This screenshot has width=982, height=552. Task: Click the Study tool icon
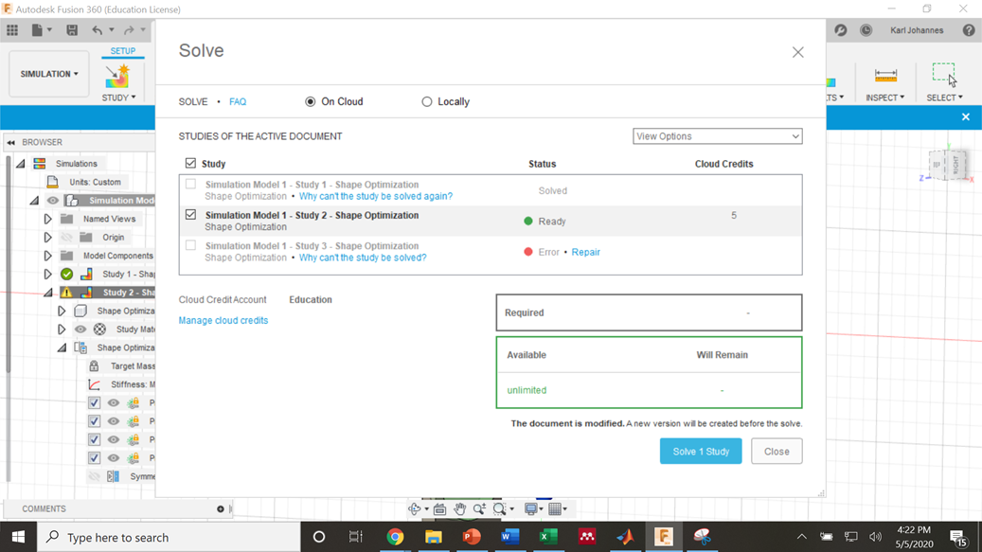click(117, 77)
